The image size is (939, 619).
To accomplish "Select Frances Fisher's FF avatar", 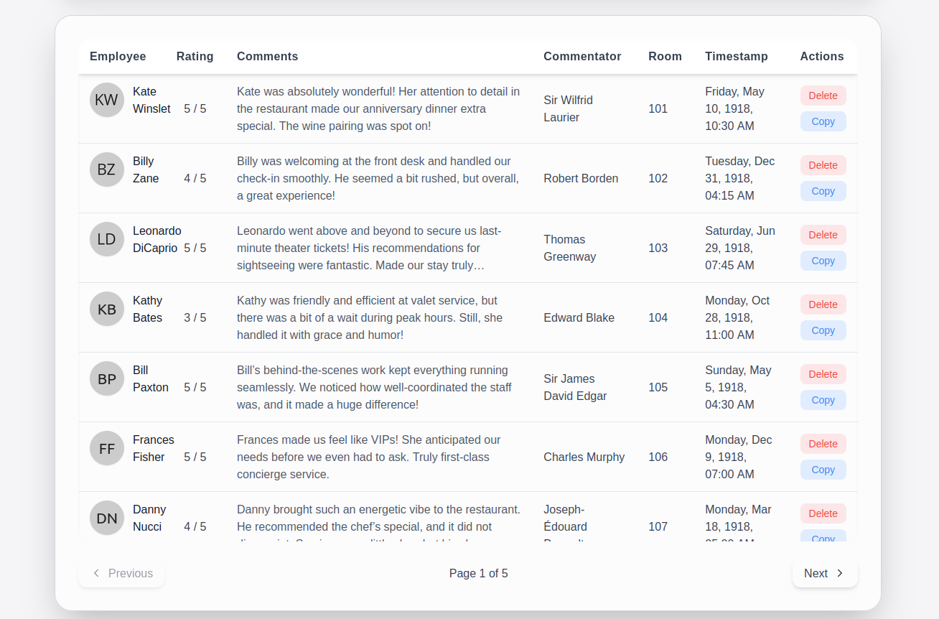I will pyautogui.click(x=106, y=448).
